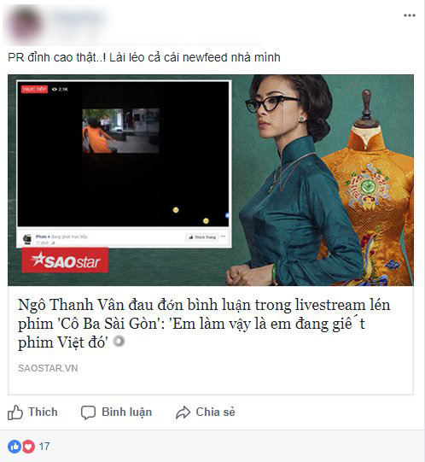425x462 pixels.
Task: Click the thumbs-up Thích icon
Action: click(15, 412)
